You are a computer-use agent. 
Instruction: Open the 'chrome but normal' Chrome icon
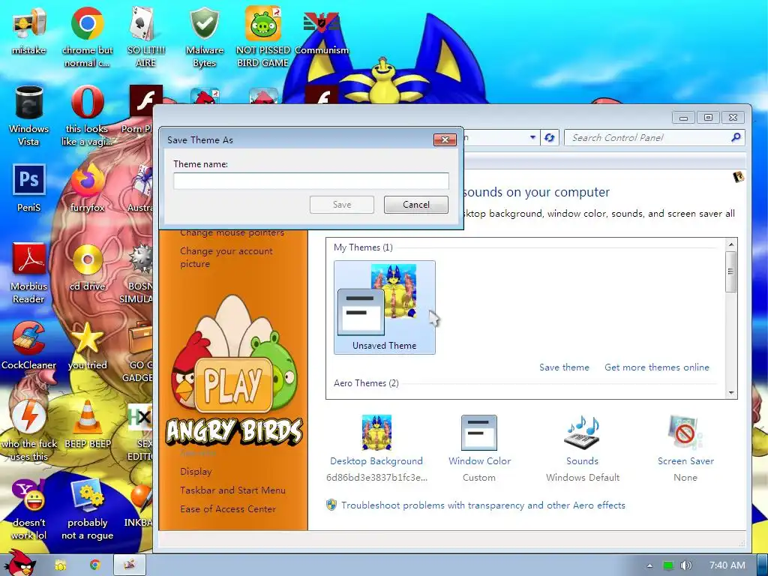pos(87,37)
